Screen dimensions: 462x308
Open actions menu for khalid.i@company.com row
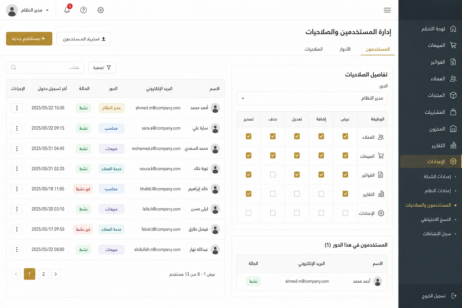17,189
